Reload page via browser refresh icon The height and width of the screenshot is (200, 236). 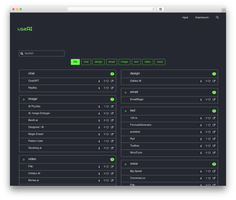click(153, 9)
